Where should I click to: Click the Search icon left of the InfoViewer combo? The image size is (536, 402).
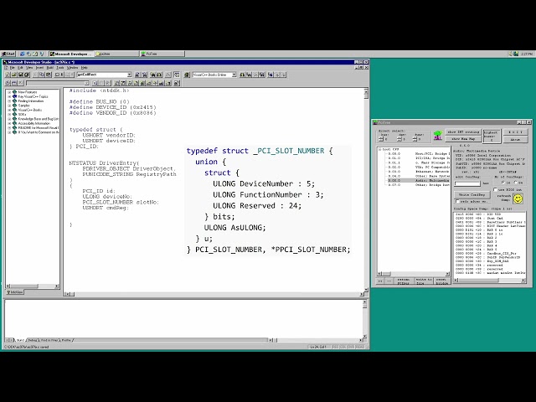pos(187,75)
